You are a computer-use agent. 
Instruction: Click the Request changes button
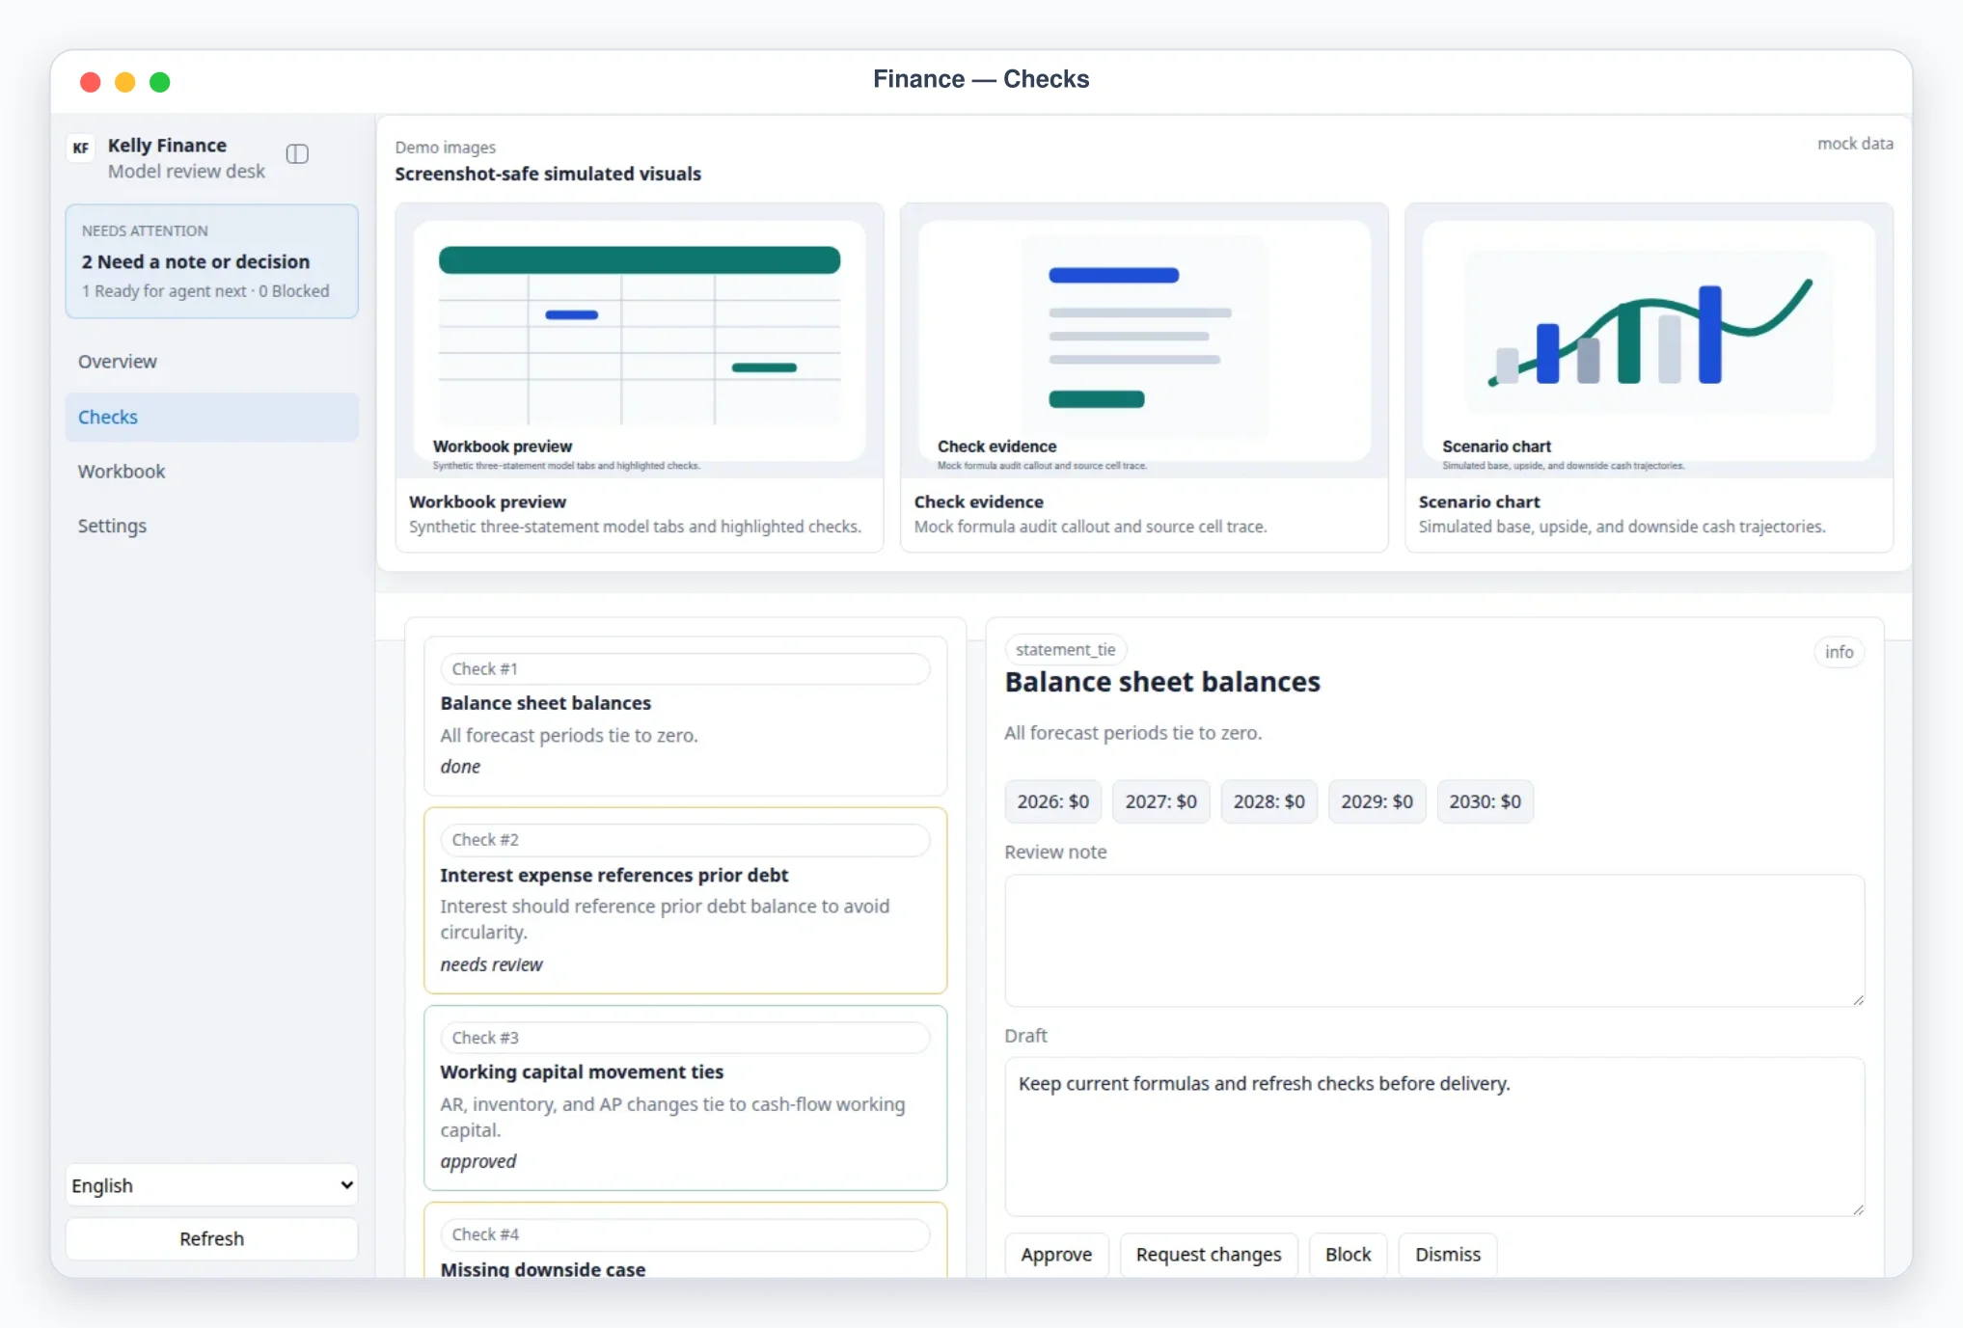[1209, 1254]
